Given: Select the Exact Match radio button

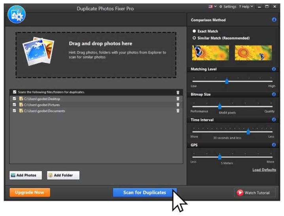Looking at the screenshot, I should (194, 31).
